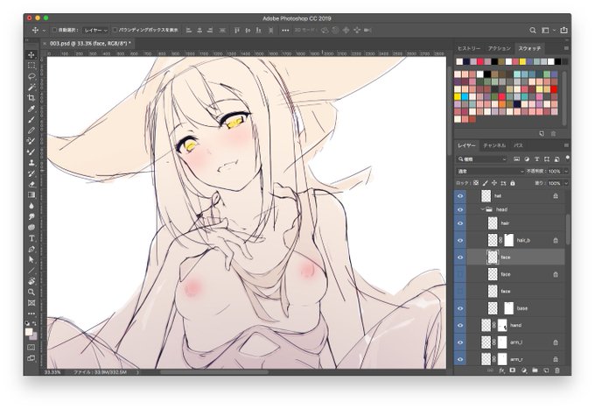595x409 pixels.
Task: Open the Layers panel menu
Action: (x=566, y=145)
